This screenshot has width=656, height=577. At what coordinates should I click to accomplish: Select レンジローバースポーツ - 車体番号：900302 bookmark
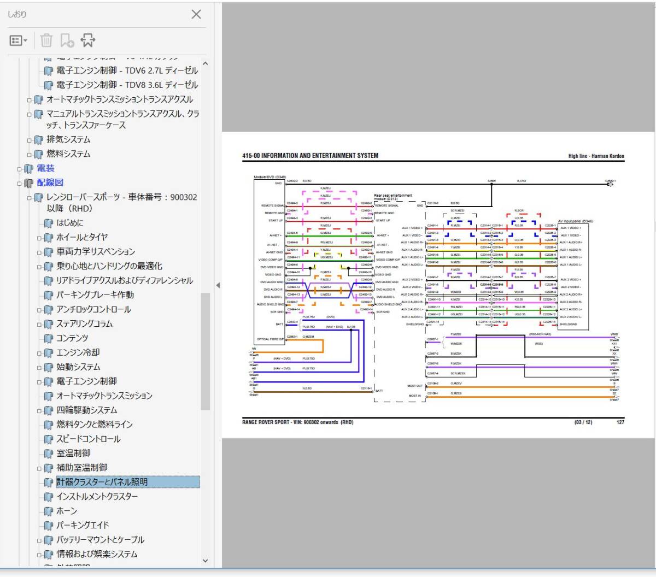tap(121, 203)
